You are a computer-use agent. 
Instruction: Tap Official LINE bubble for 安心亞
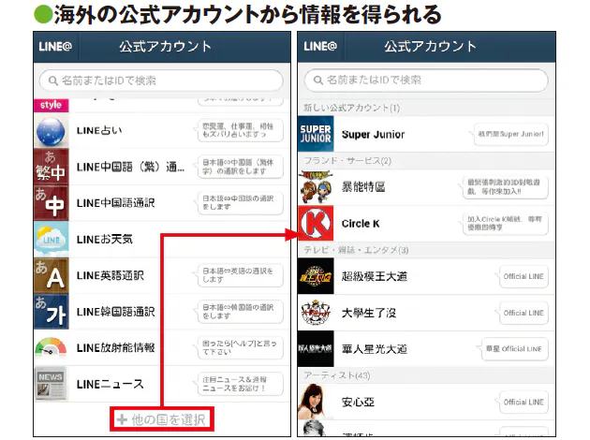point(524,402)
